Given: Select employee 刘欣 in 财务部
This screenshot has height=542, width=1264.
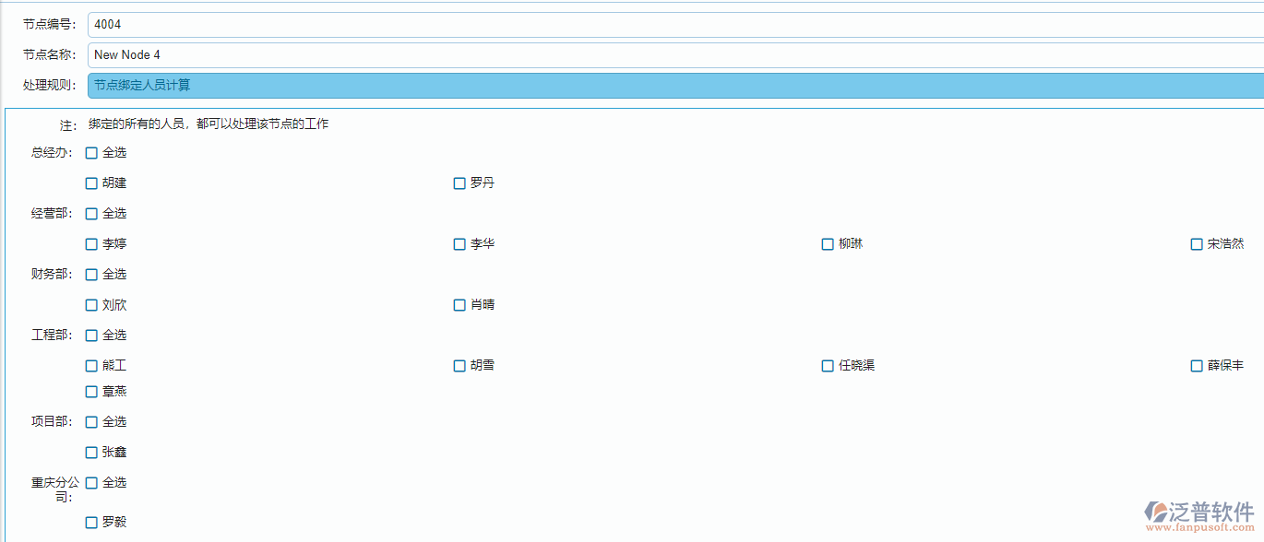Looking at the screenshot, I should click(x=91, y=304).
